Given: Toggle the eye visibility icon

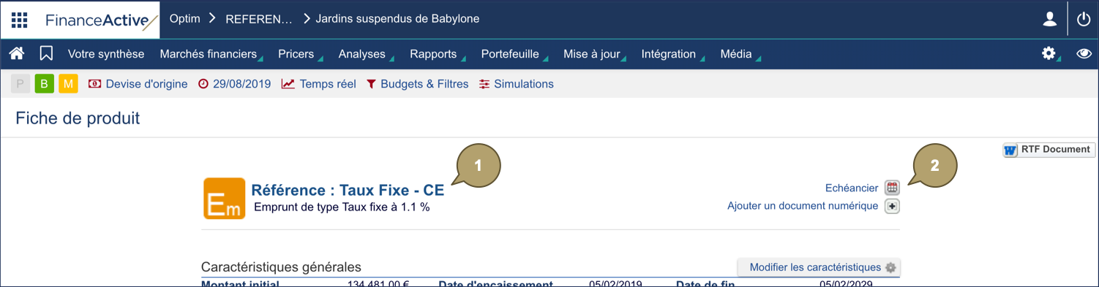Looking at the screenshot, I should coord(1084,53).
